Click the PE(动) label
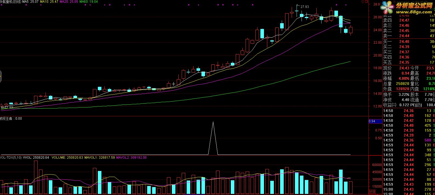This screenshot has height=195, width=435. (416, 105)
